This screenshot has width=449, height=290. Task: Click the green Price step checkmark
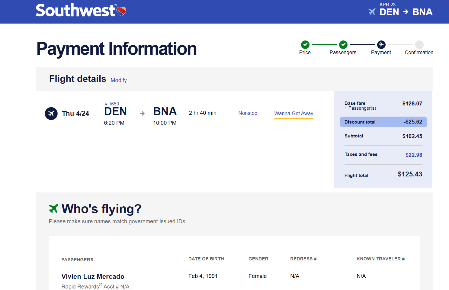tap(305, 45)
